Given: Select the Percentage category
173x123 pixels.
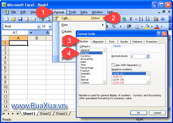Looking at the screenshot, I should tap(87, 68).
